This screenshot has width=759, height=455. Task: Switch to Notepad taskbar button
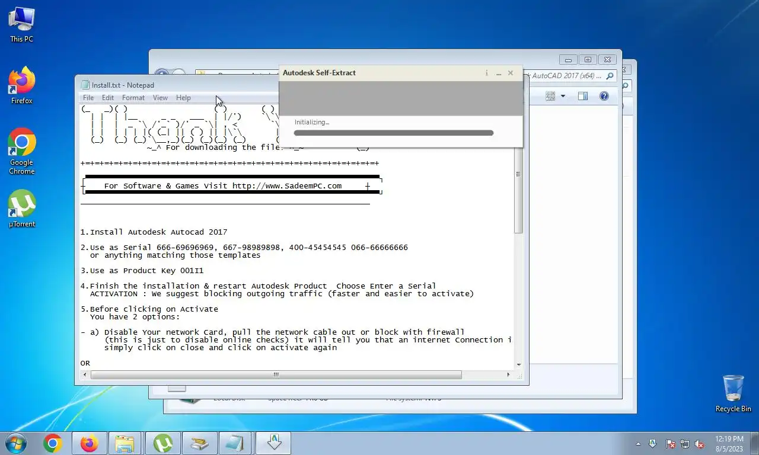coord(235,443)
